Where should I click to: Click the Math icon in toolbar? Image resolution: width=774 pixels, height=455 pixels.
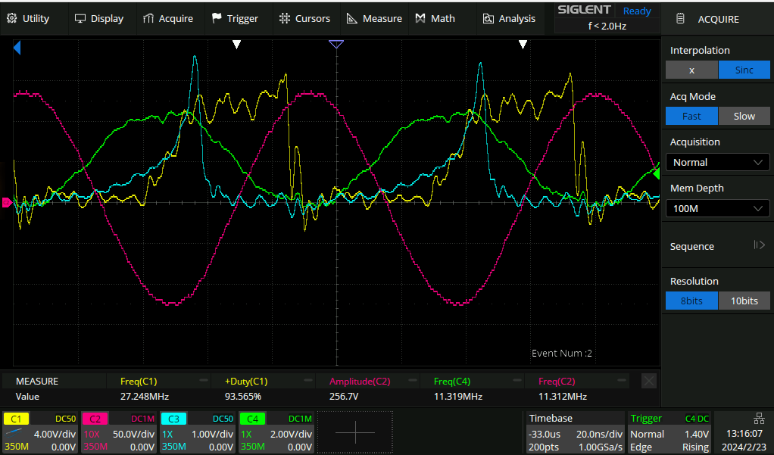[420, 18]
